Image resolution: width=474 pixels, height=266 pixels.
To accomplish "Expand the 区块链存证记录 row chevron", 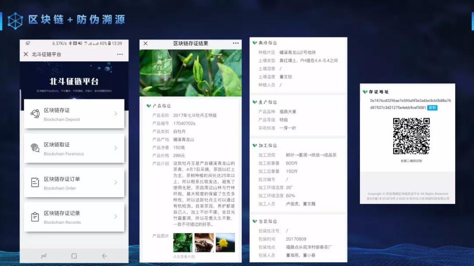I will (x=116, y=217).
